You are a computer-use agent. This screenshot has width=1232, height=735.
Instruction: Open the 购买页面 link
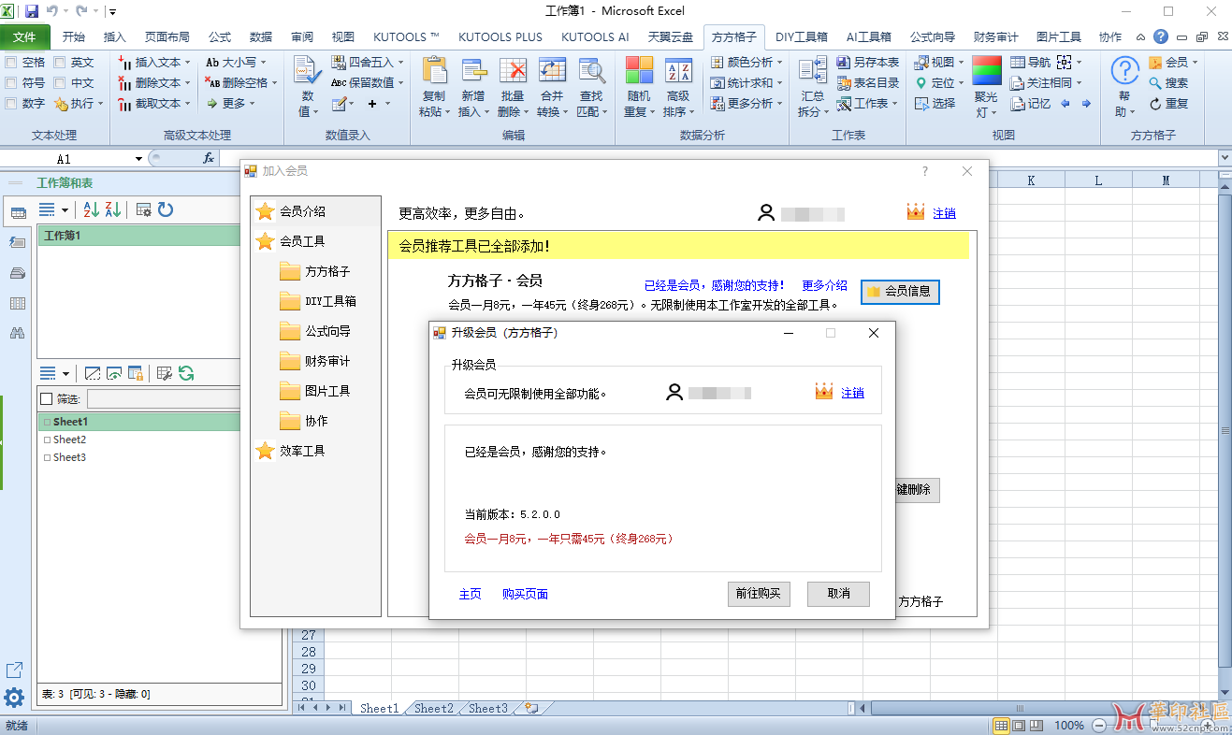[x=525, y=594]
